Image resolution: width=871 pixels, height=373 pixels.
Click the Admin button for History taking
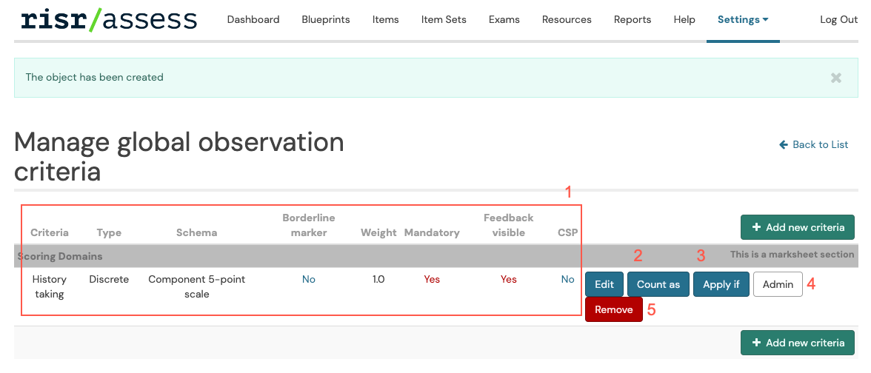(x=778, y=285)
